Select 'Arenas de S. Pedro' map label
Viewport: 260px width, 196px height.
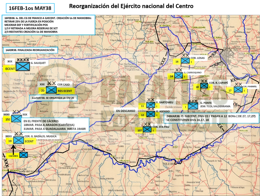(x=14, y=91)
